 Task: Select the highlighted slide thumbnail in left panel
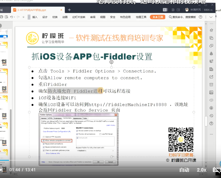[x=4, y=81]
